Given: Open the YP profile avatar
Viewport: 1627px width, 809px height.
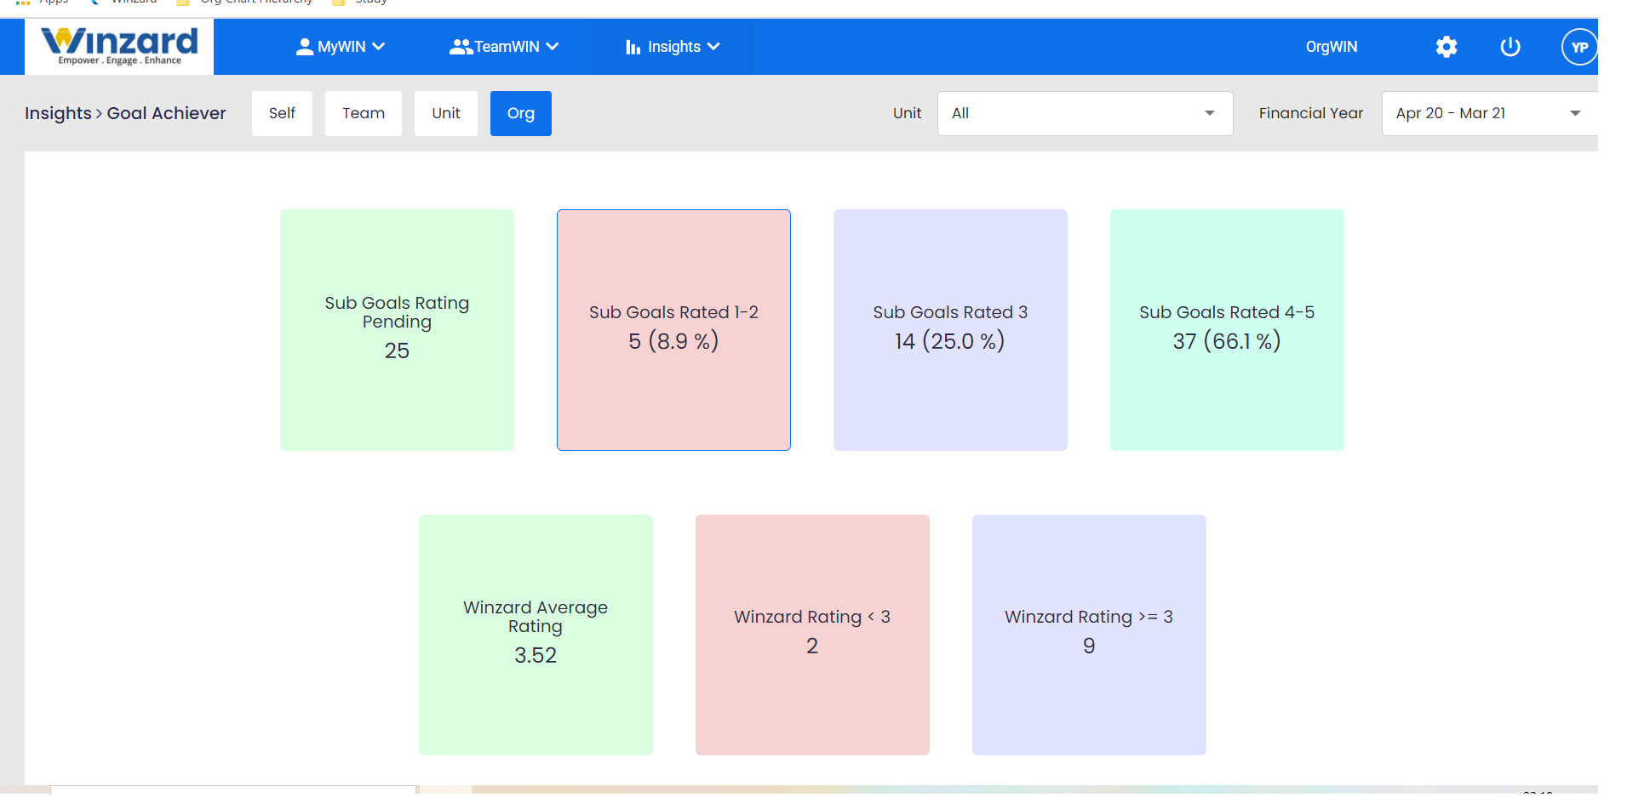Looking at the screenshot, I should point(1579,47).
